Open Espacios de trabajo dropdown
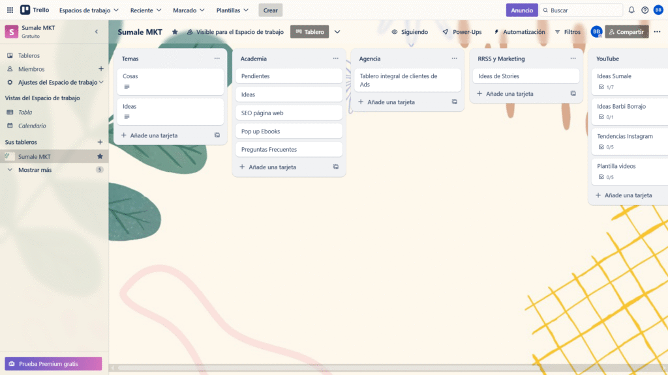Viewport: 668px width, 375px height. coord(89,10)
